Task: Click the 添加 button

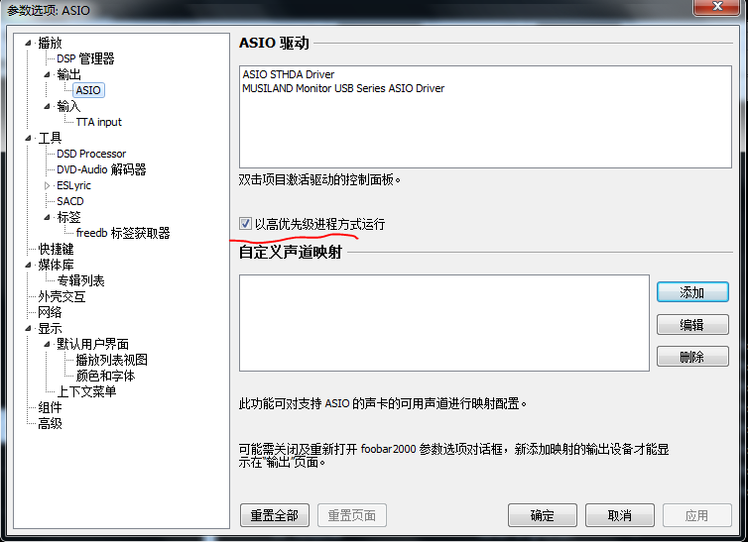Action: [x=691, y=292]
